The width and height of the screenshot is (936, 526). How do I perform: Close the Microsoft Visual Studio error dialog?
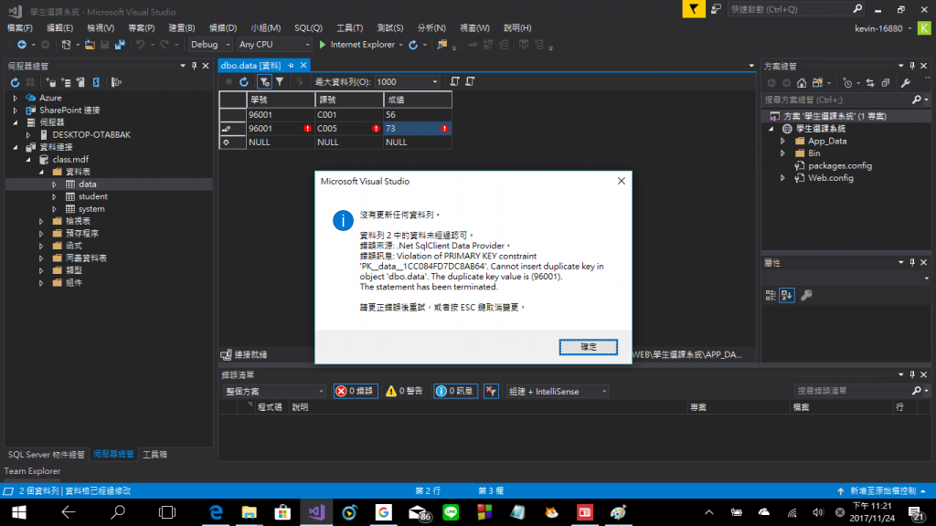click(x=621, y=181)
